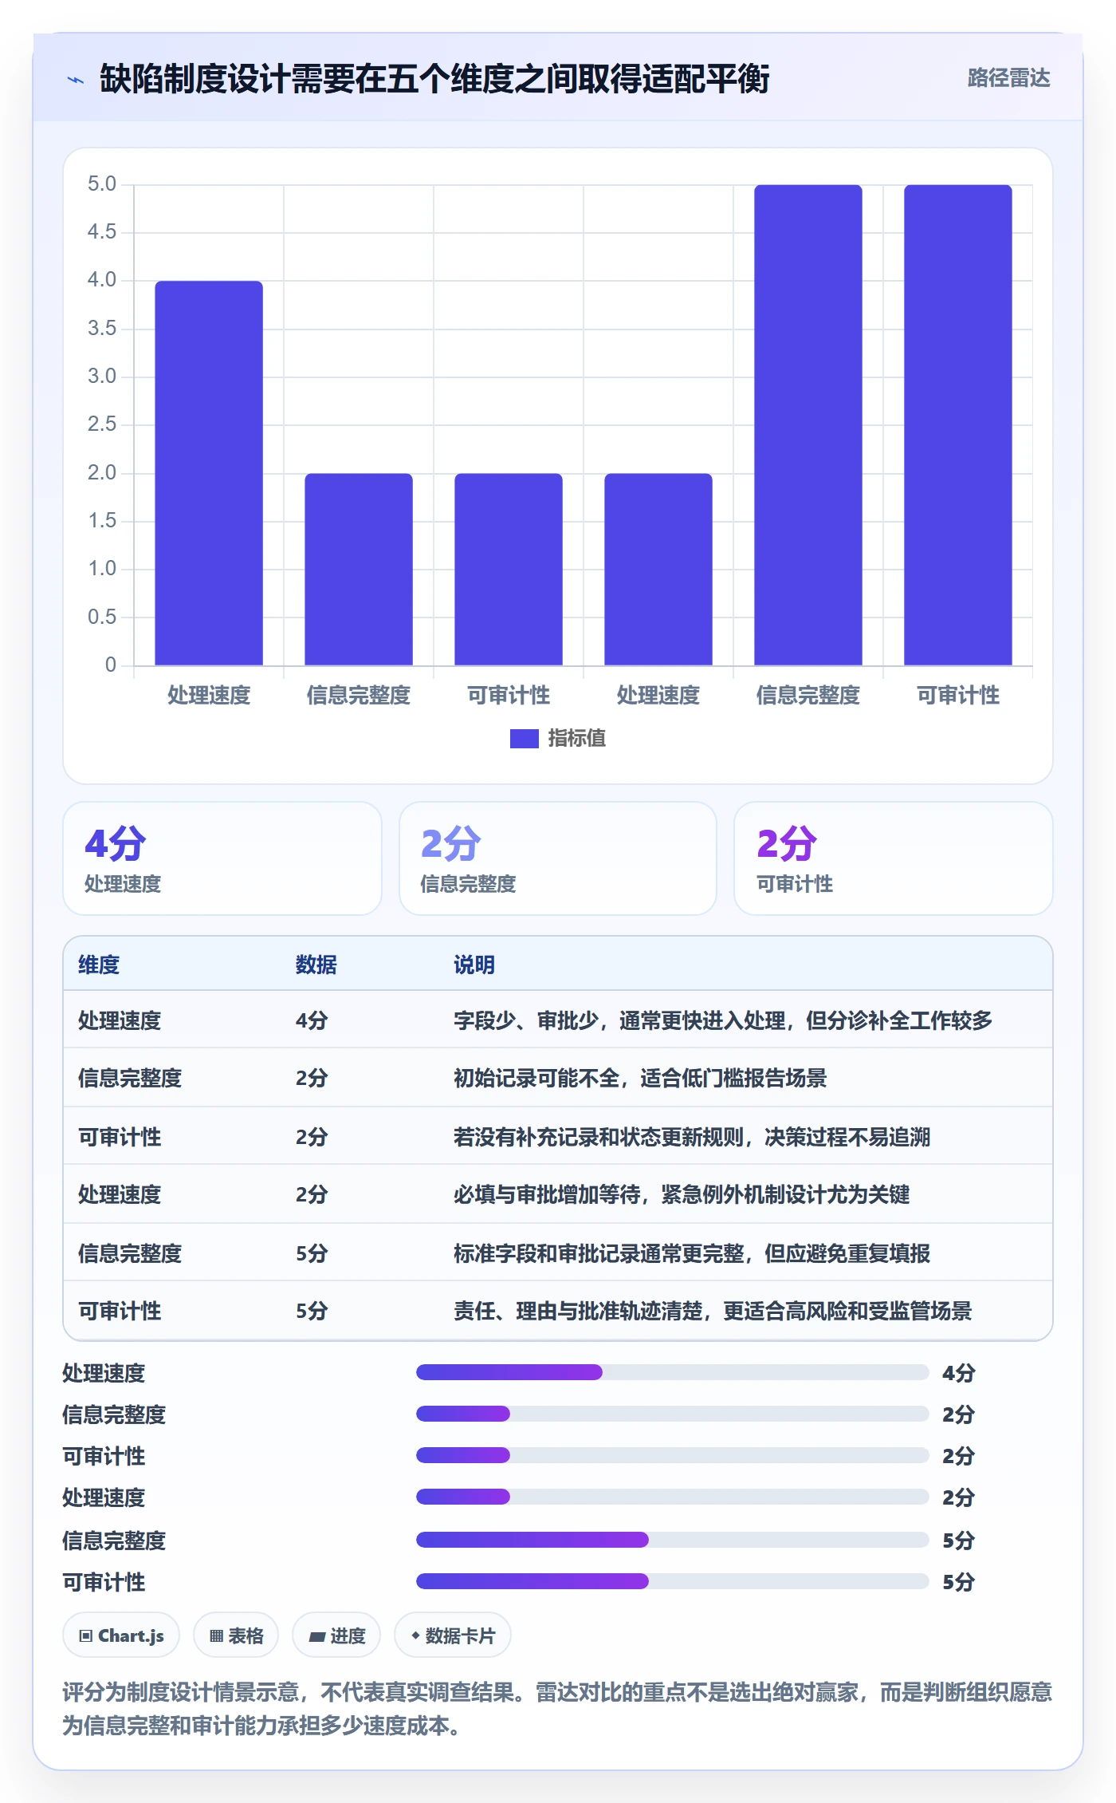Click the Chart.js chip

121,1635
